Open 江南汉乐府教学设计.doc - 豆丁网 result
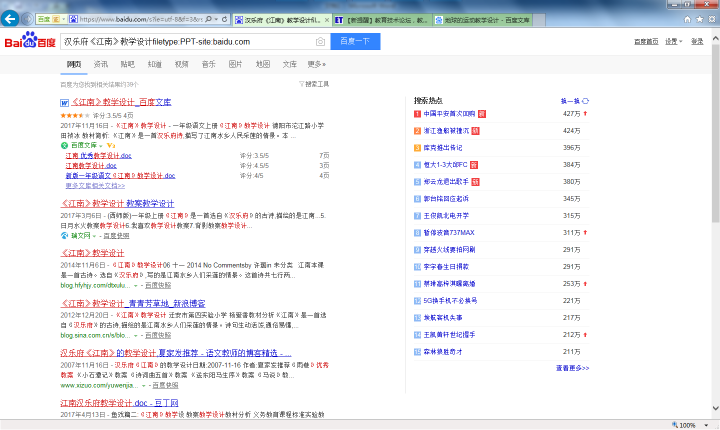 (x=119, y=403)
